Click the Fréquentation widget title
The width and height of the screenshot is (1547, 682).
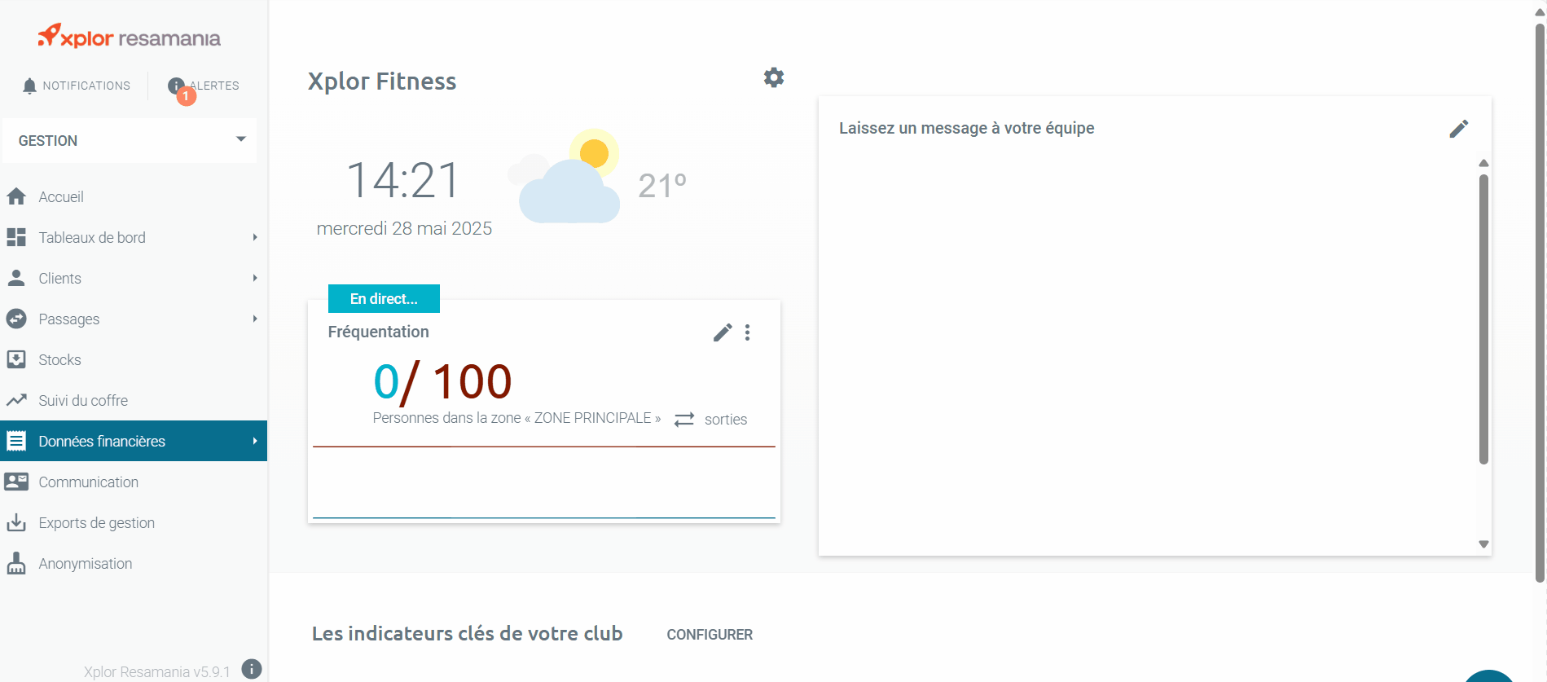(x=378, y=332)
